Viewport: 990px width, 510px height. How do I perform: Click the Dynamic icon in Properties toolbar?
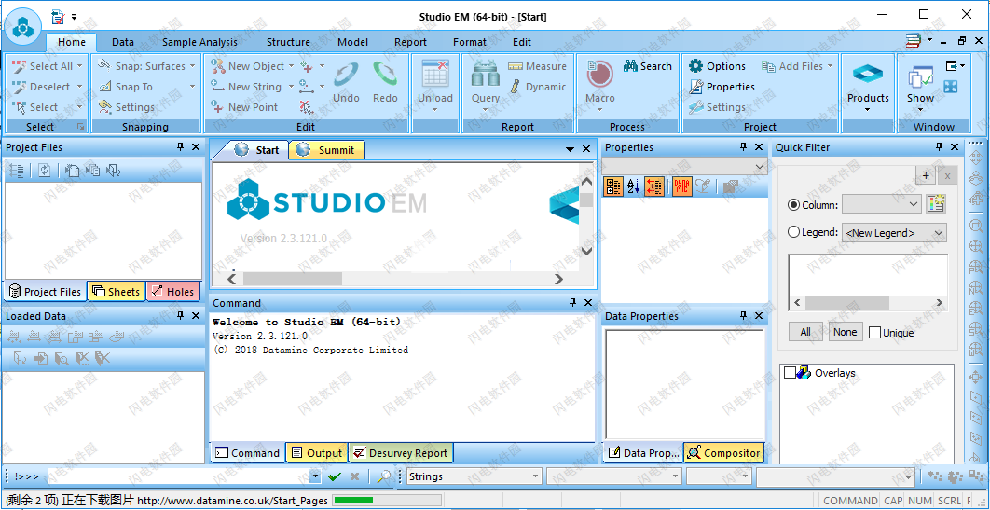(681, 186)
